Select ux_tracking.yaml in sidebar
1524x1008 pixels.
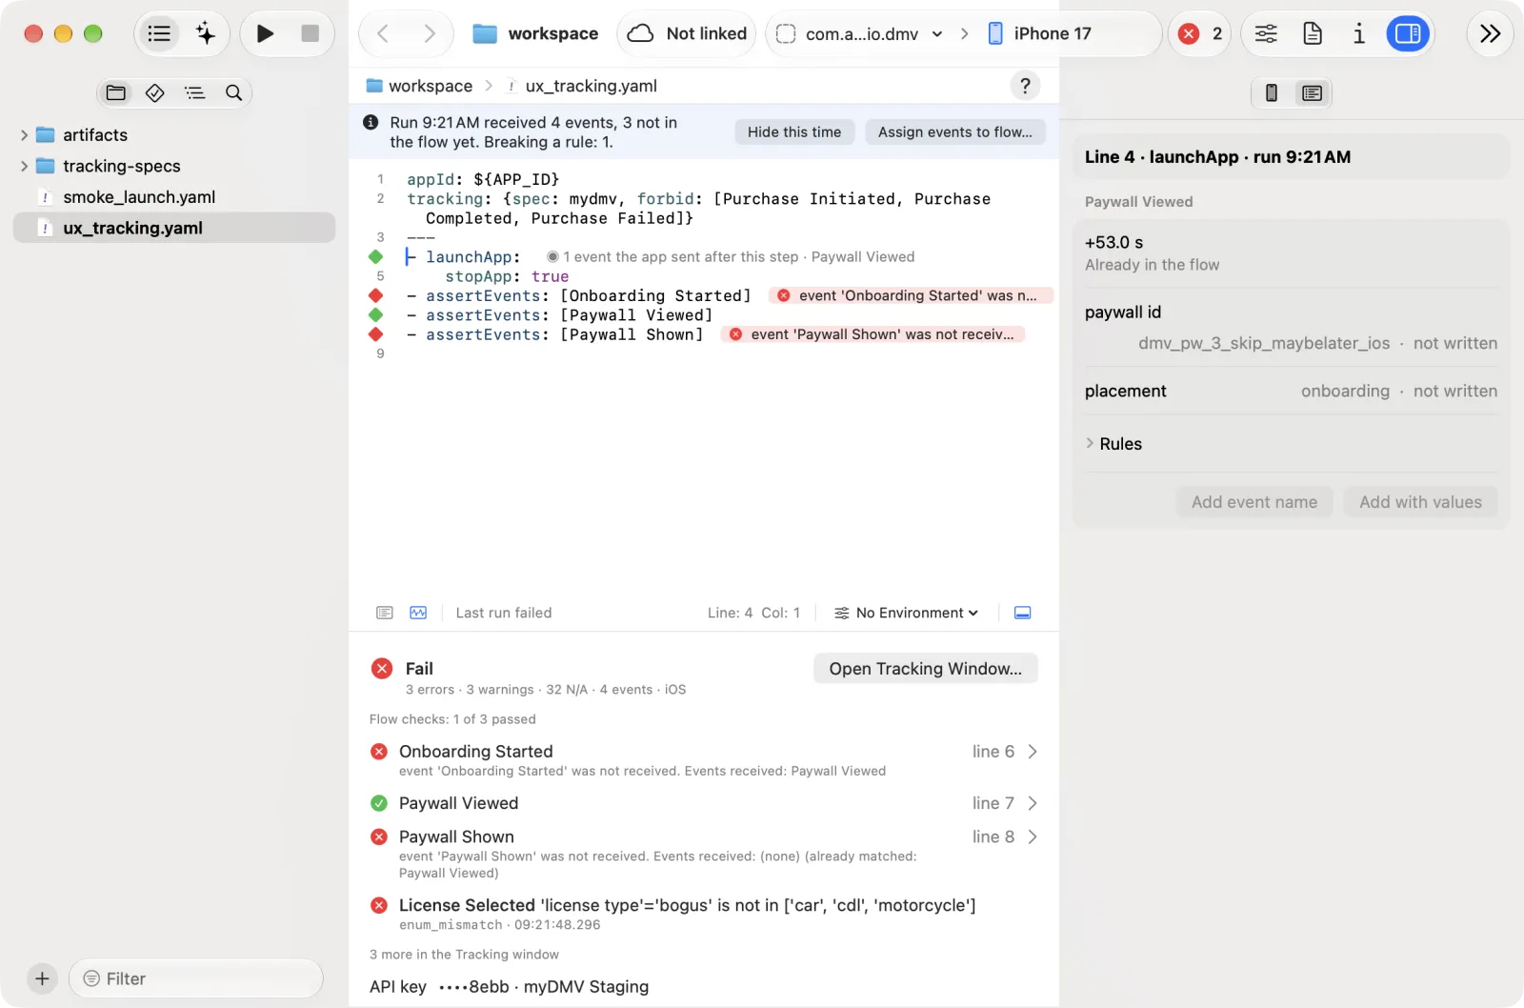[x=174, y=228]
